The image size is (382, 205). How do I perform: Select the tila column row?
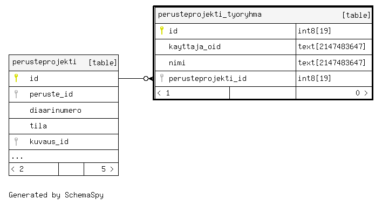click(x=64, y=126)
